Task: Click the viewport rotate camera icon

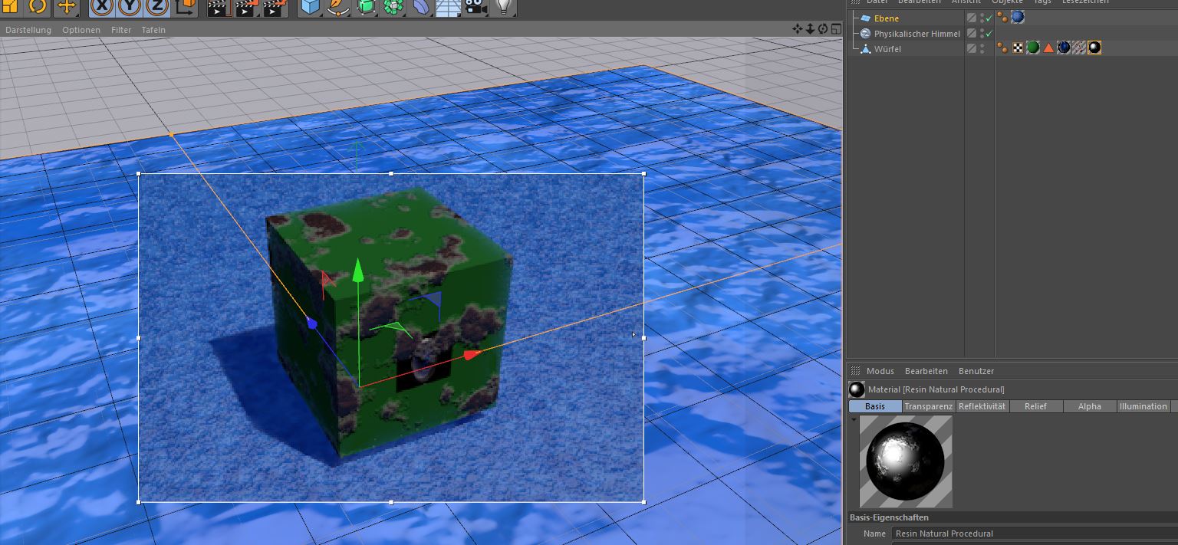Action: click(822, 29)
